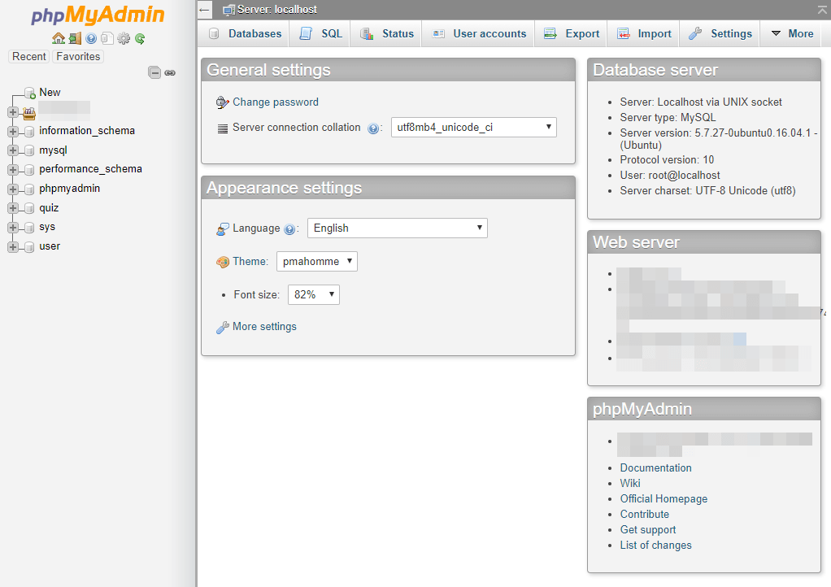The image size is (831, 587).
Task: Collapse all tree nodes with the minus icon
Action: (154, 72)
